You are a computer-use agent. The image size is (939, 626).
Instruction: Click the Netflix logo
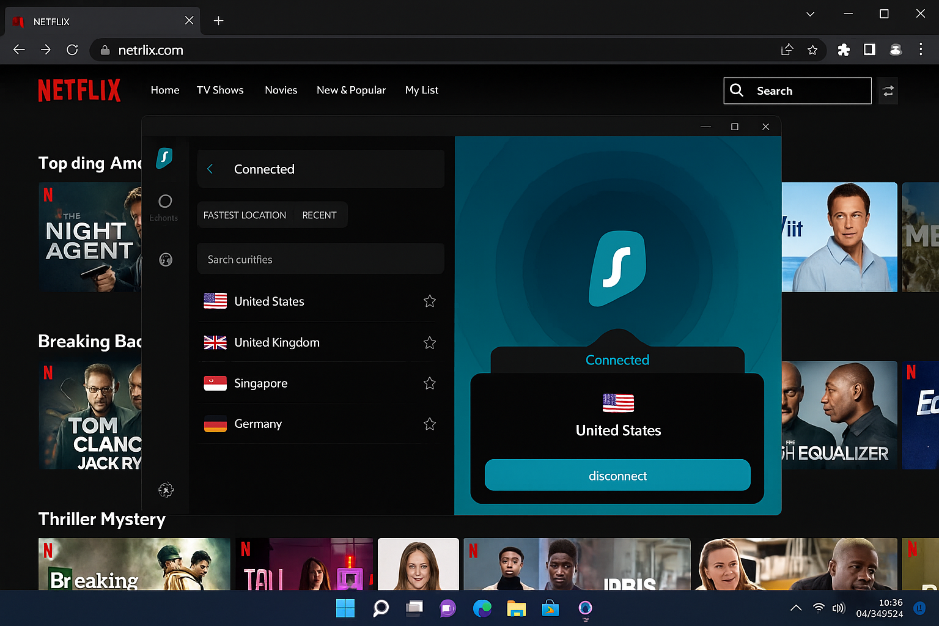79,90
